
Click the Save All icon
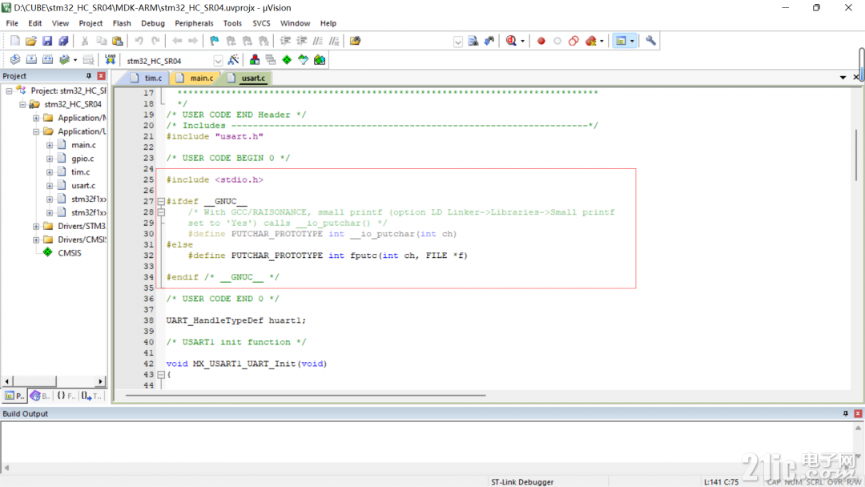pos(63,41)
